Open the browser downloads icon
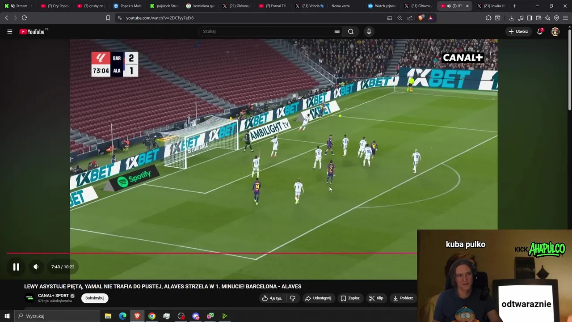The height and width of the screenshot is (322, 572). [512, 18]
